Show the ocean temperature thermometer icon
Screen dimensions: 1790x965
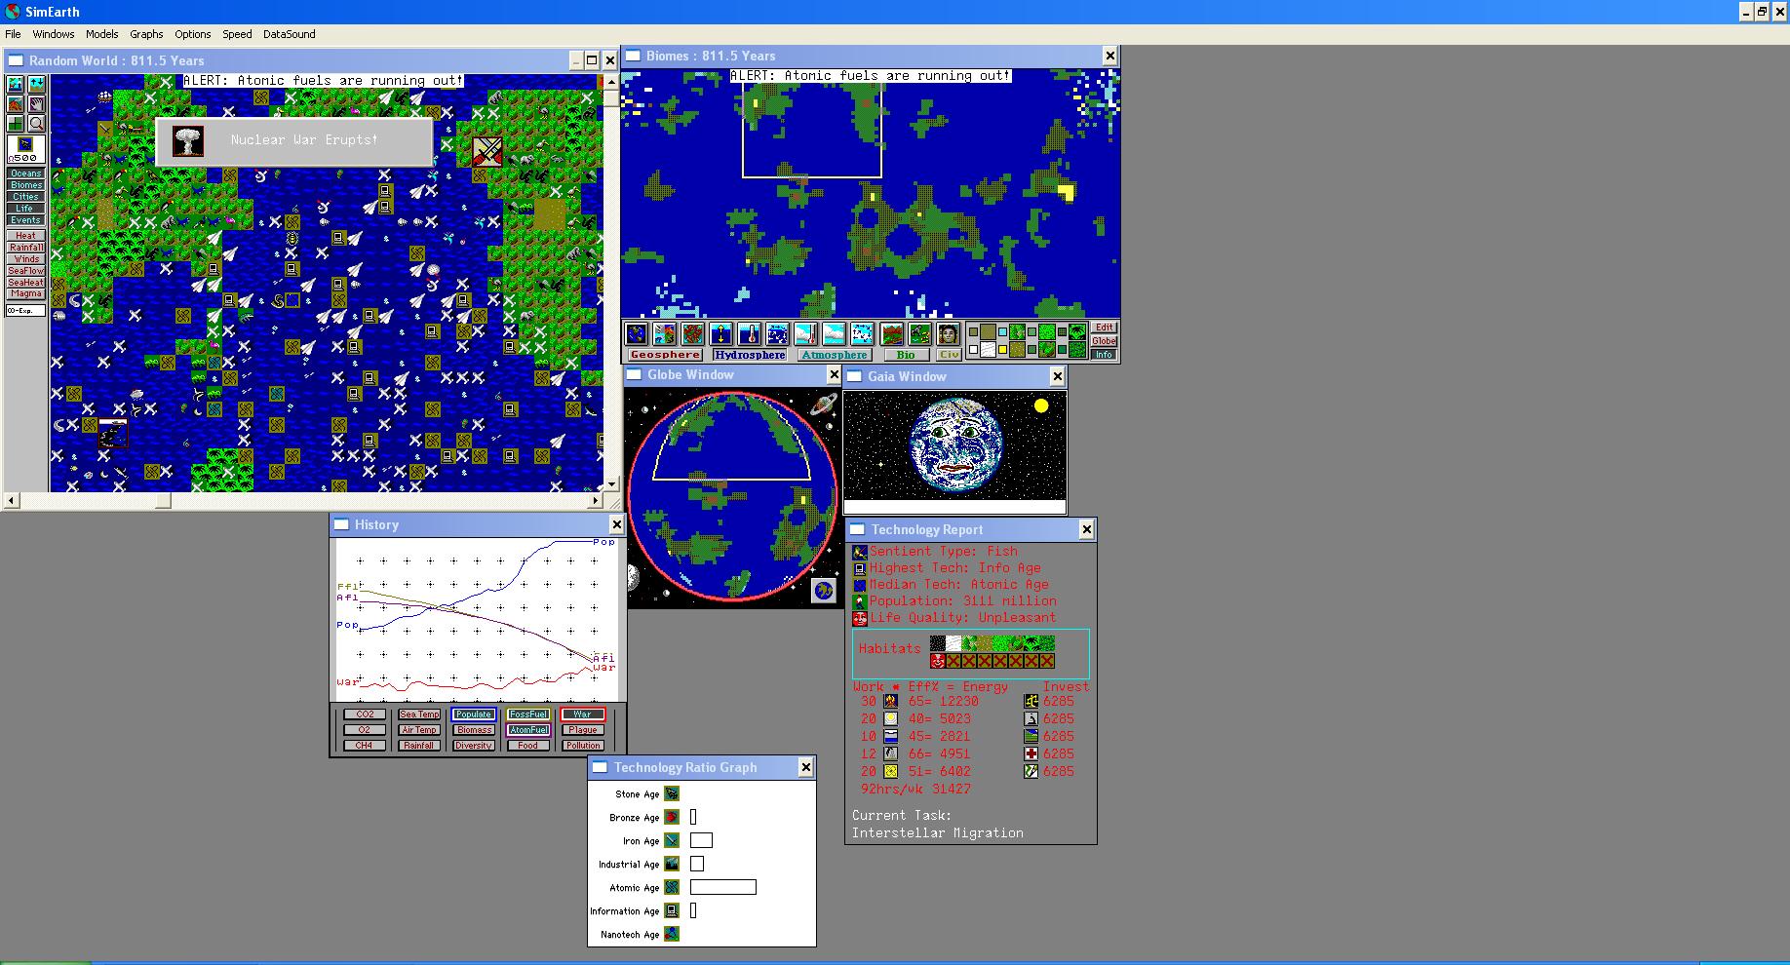coord(750,334)
